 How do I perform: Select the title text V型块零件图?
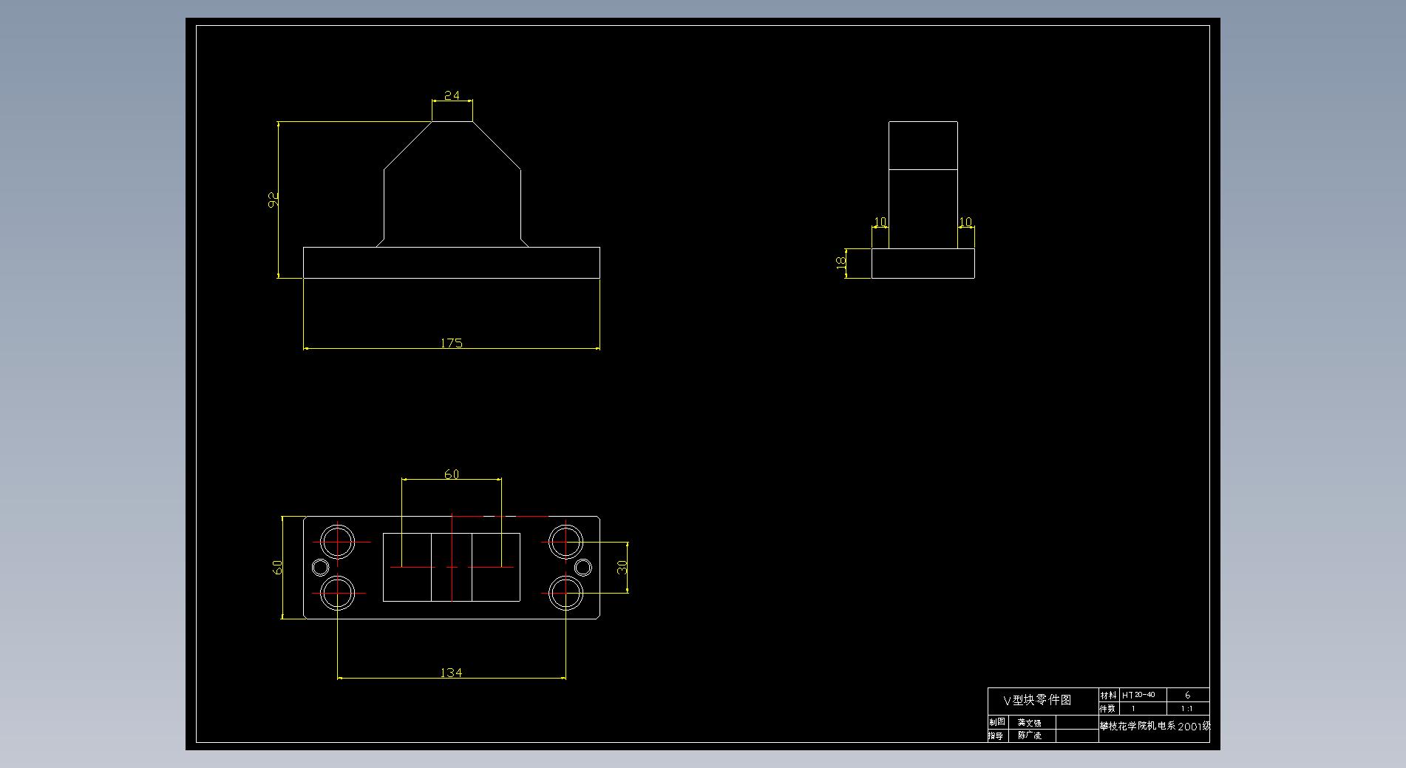pyautogui.click(x=1036, y=700)
